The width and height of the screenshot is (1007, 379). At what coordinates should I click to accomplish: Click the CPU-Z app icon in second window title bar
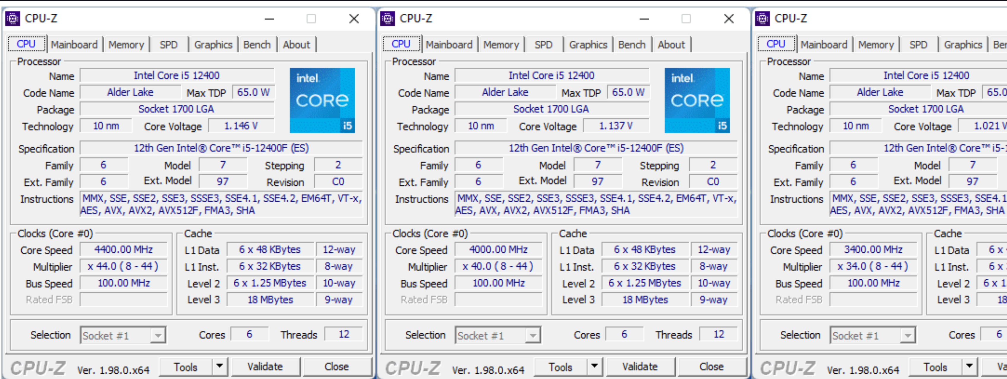[x=387, y=18]
